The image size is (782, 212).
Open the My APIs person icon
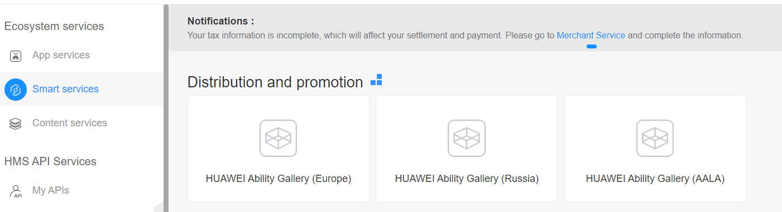coord(16,191)
